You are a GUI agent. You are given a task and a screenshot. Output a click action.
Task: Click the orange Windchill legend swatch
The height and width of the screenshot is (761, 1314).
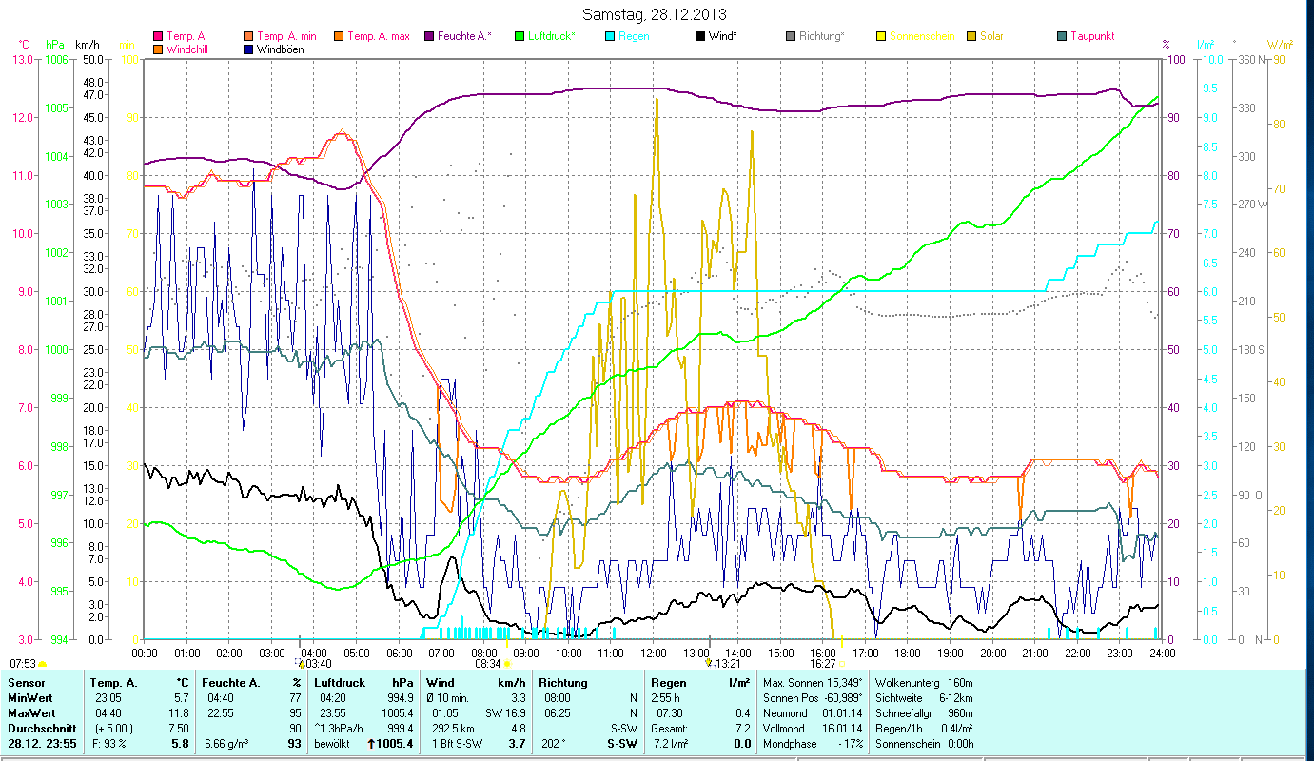(158, 49)
